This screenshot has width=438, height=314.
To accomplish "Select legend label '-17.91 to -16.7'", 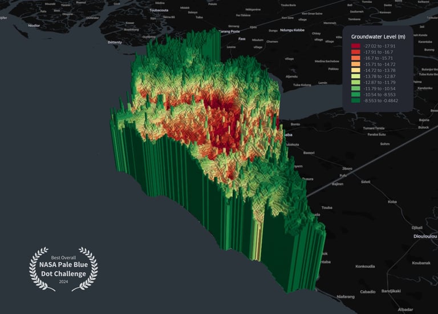I will (378, 52).
